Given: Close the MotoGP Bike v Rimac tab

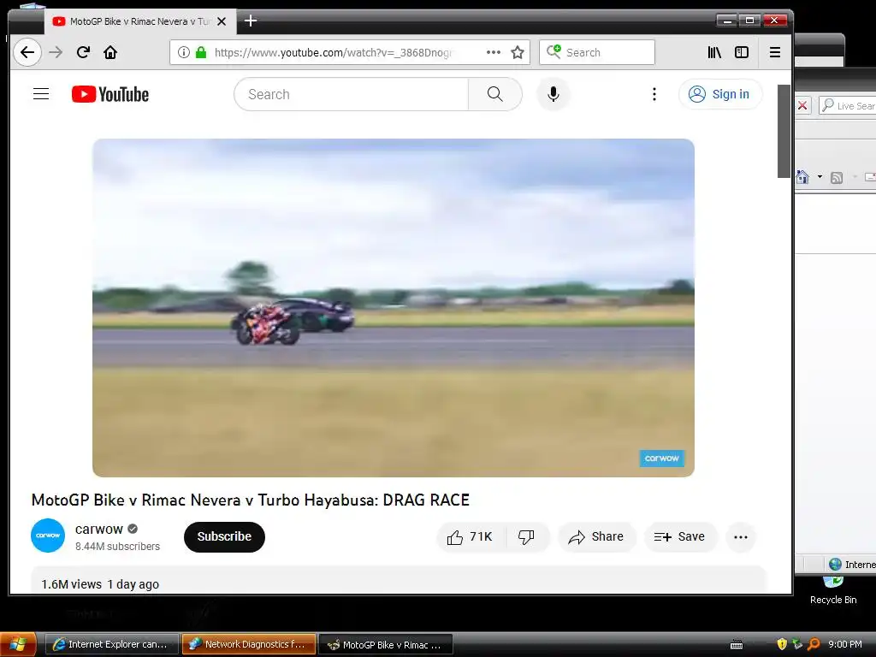Looking at the screenshot, I should pyautogui.click(x=222, y=21).
